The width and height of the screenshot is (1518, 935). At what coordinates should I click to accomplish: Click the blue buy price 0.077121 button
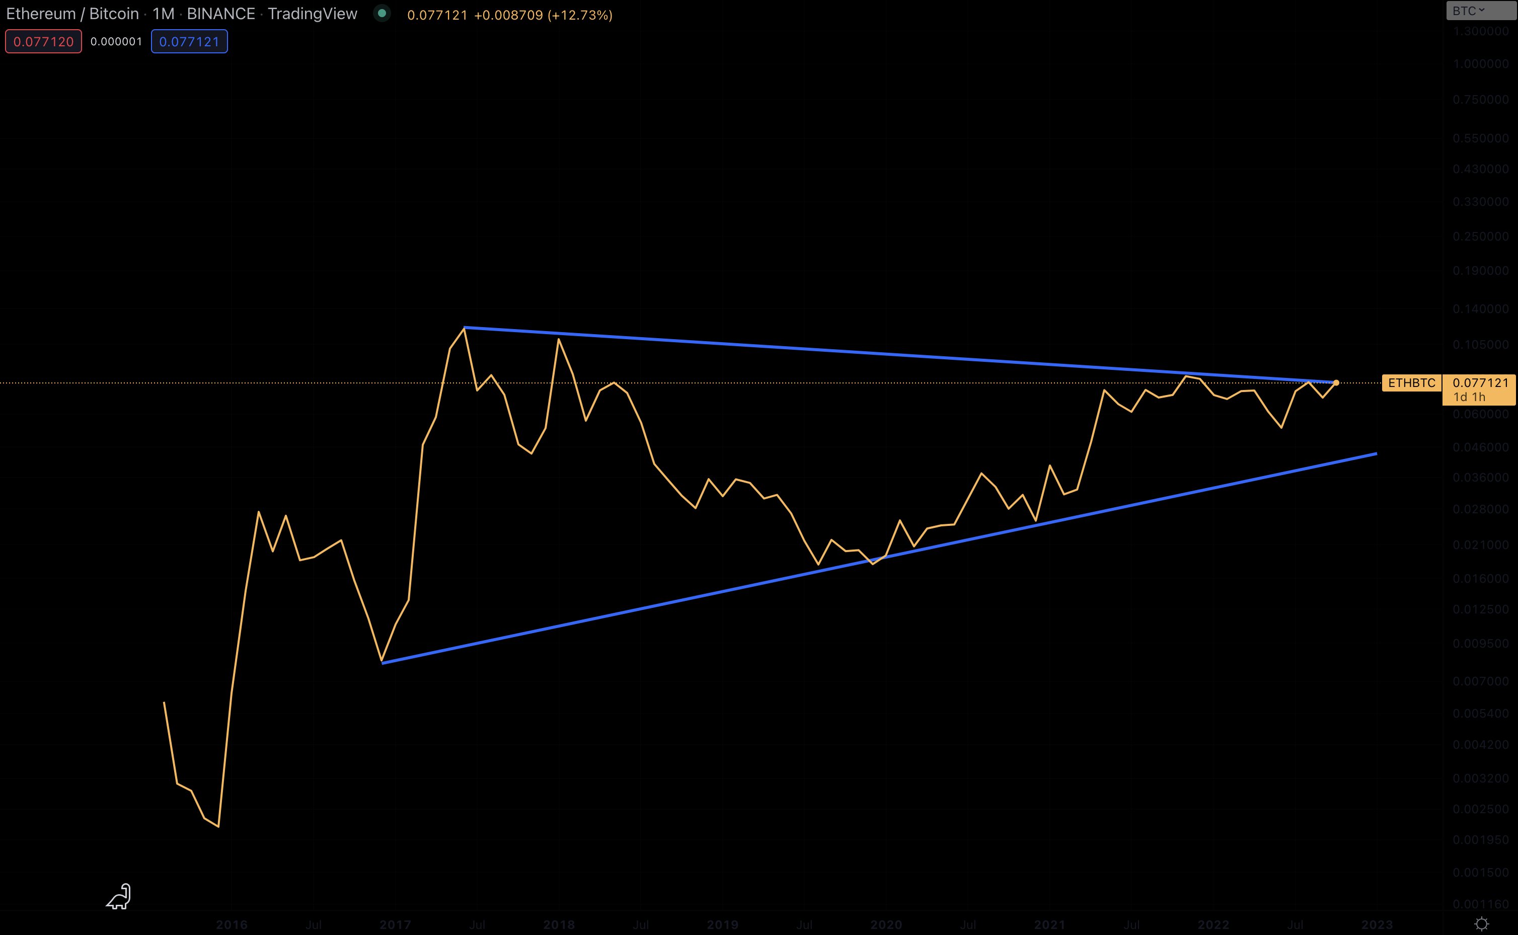coord(189,41)
